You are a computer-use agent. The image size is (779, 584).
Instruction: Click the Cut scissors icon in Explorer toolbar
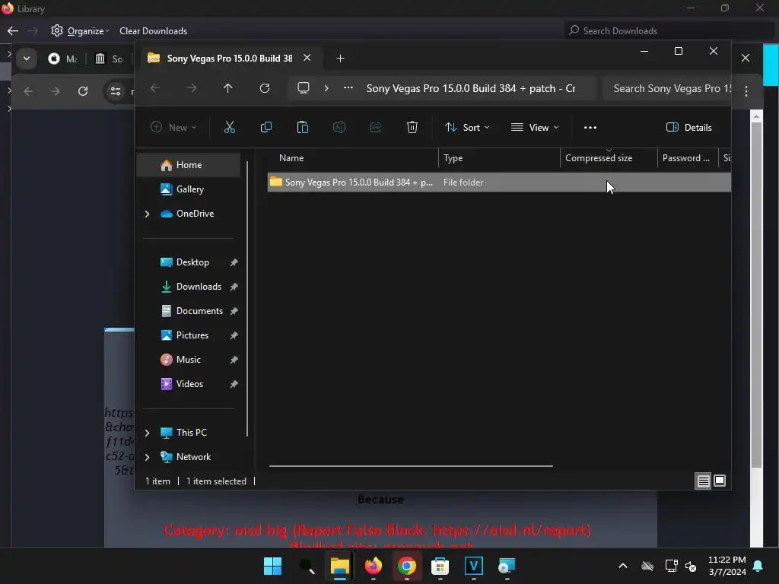point(229,128)
